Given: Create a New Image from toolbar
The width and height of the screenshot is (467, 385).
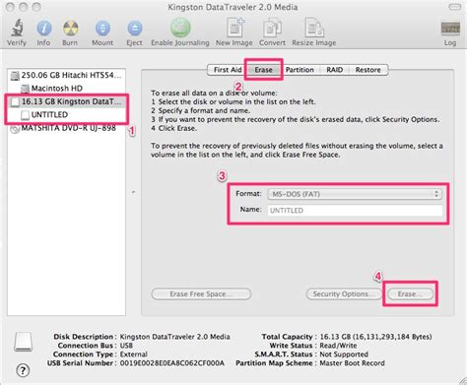Looking at the screenshot, I should click(235, 28).
